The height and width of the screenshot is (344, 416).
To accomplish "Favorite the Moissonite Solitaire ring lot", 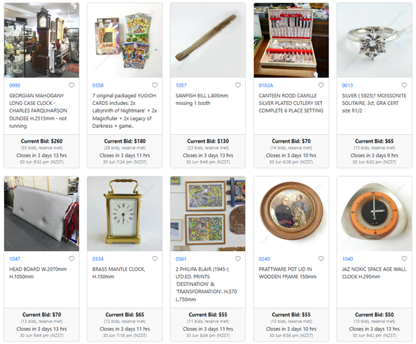I will click(x=404, y=85).
